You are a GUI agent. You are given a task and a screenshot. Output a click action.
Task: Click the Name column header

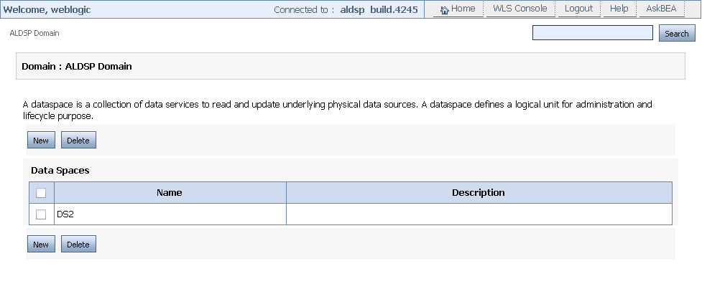(x=170, y=193)
